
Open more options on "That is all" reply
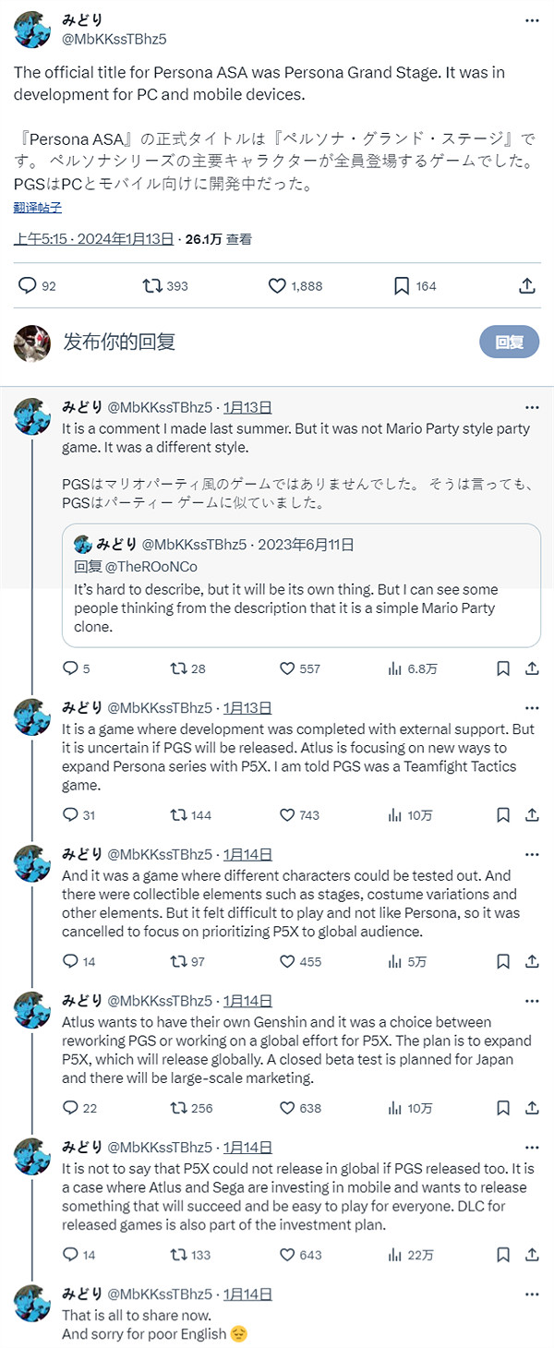click(532, 1294)
